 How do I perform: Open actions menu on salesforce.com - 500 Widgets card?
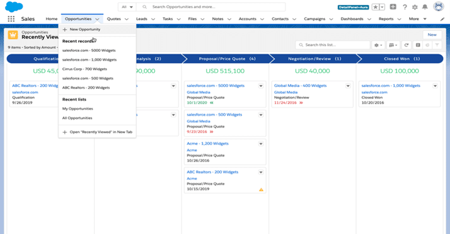point(261,115)
